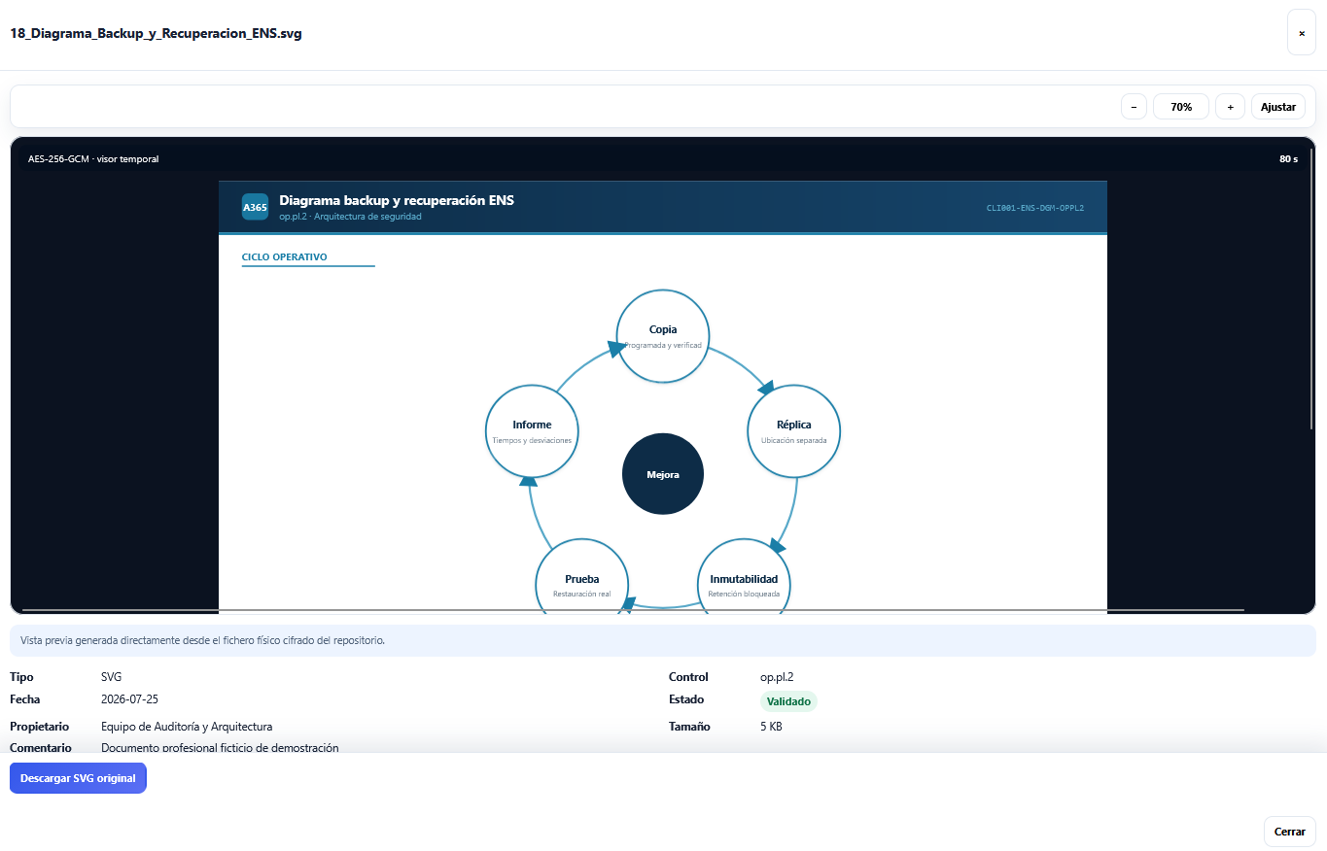Close the preview with the × button
This screenshot has width=1327, height=851.
(x=1301, y=33)
